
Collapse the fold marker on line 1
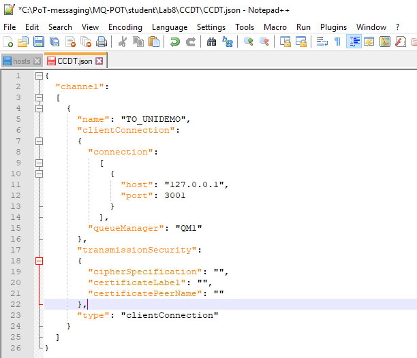coord(39,76)
